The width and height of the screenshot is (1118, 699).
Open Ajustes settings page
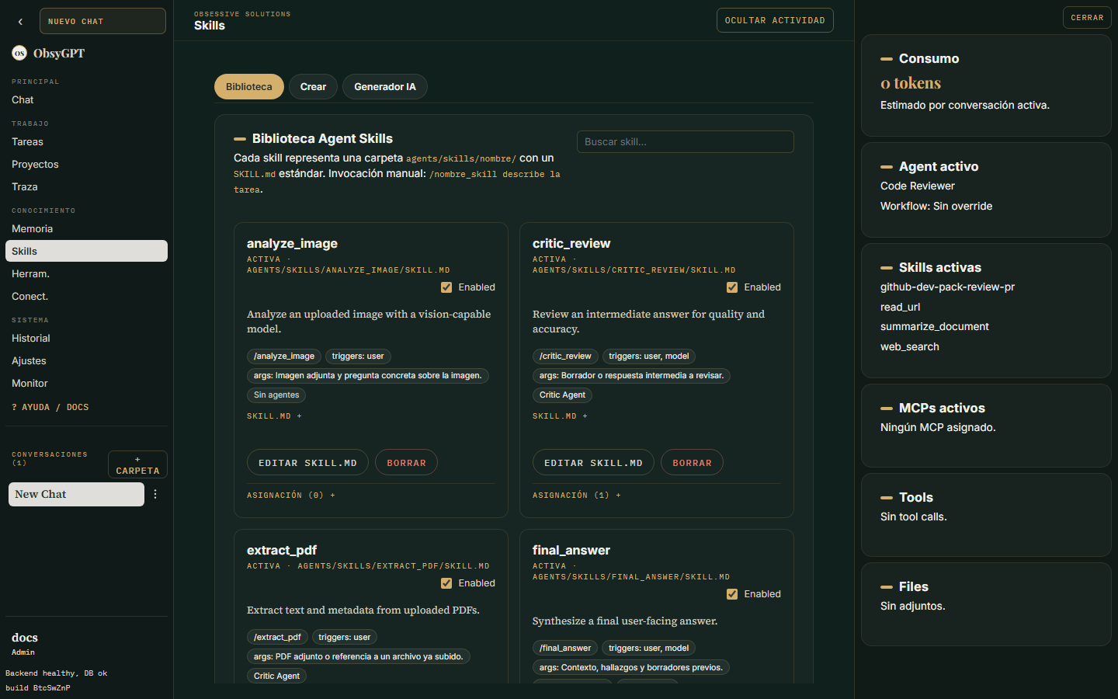[x=86, y=360]
